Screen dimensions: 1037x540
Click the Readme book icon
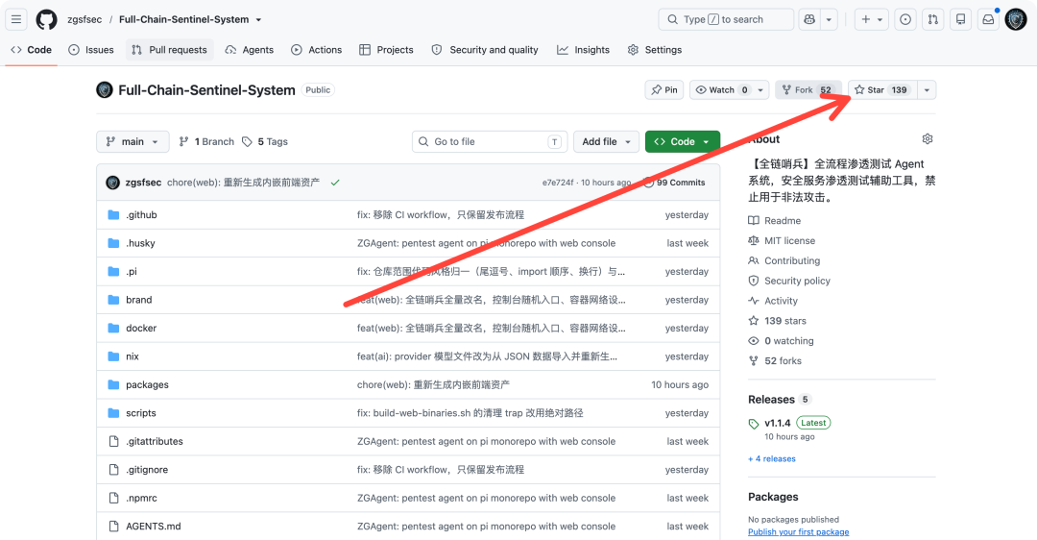(x=754, y=220)
